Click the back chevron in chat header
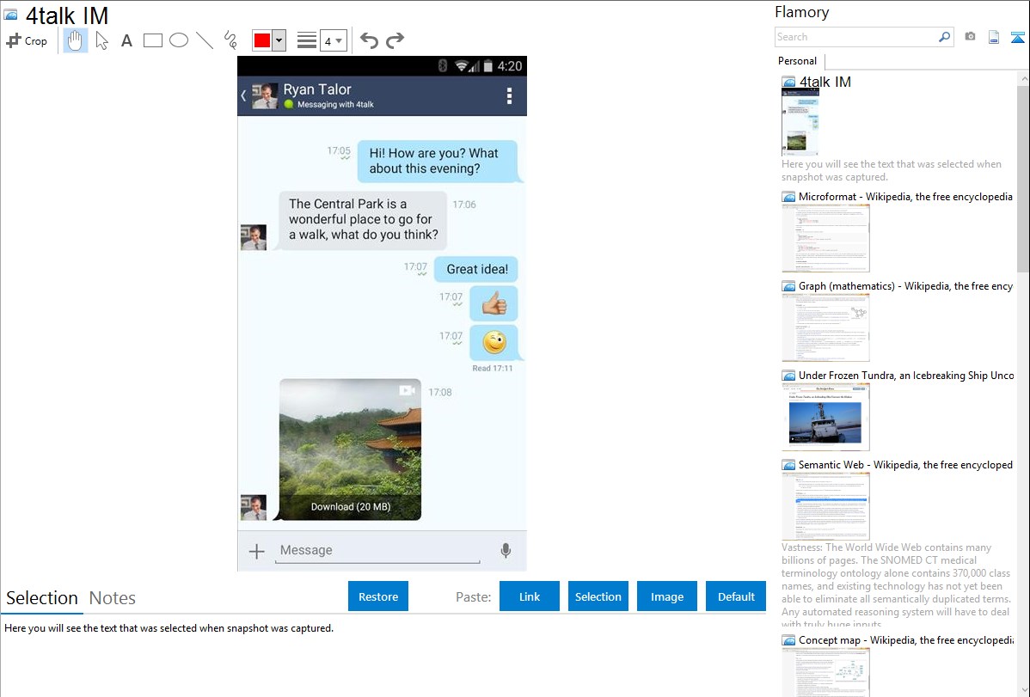The width and height of the screenshot is (1030, 697). pyautogui.click(x=243, y=96)
